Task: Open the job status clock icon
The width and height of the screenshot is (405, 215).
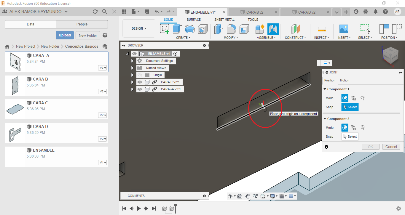Action: coord(366,12)
